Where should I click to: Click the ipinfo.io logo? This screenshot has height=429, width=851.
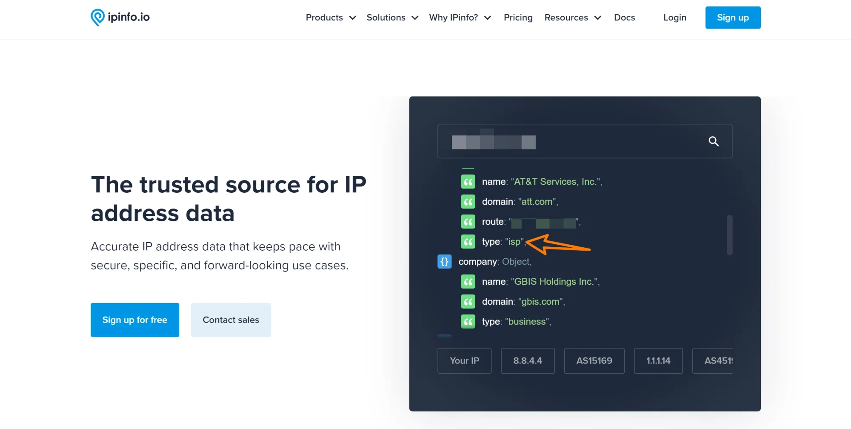tap(120, 17)
